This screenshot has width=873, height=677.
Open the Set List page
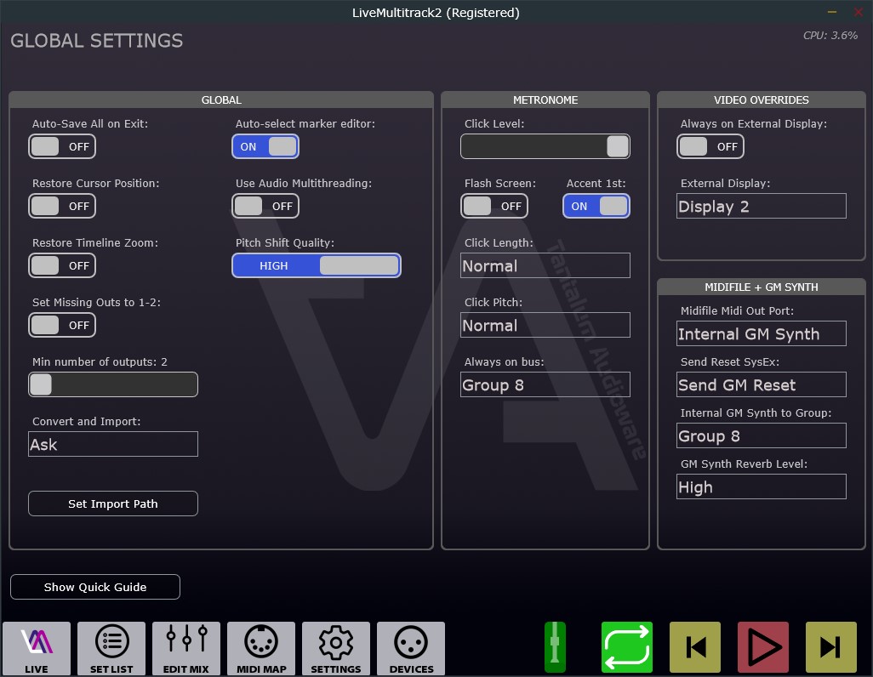[111, 648]
